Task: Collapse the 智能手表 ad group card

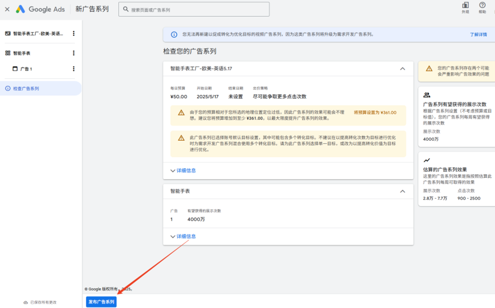Action: 402,191
